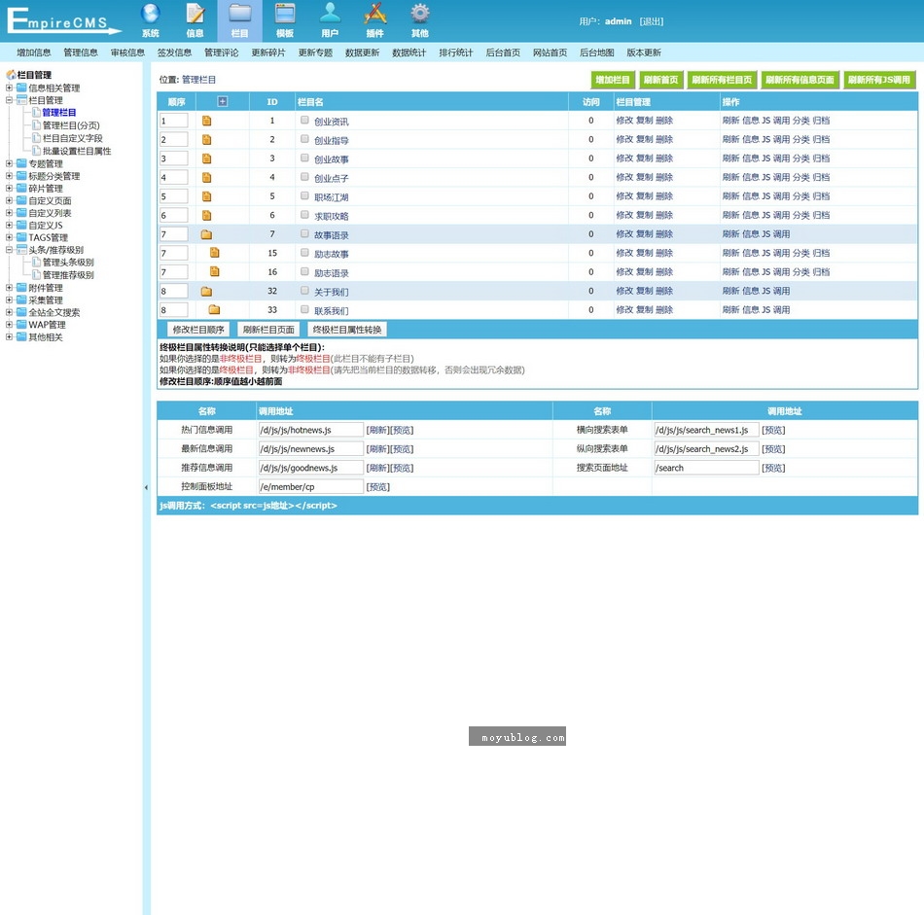The image size is (924, 915).
Task: Open 版本更新 in the submenu bar
Action: click(x=644, y=53)
